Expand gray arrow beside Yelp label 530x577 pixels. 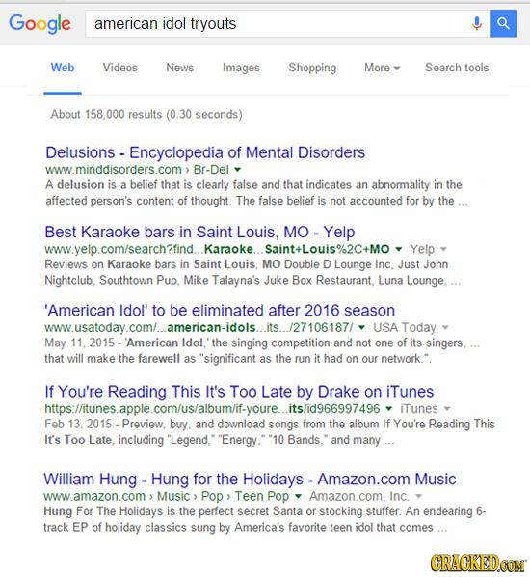click(x=443, y=249)
